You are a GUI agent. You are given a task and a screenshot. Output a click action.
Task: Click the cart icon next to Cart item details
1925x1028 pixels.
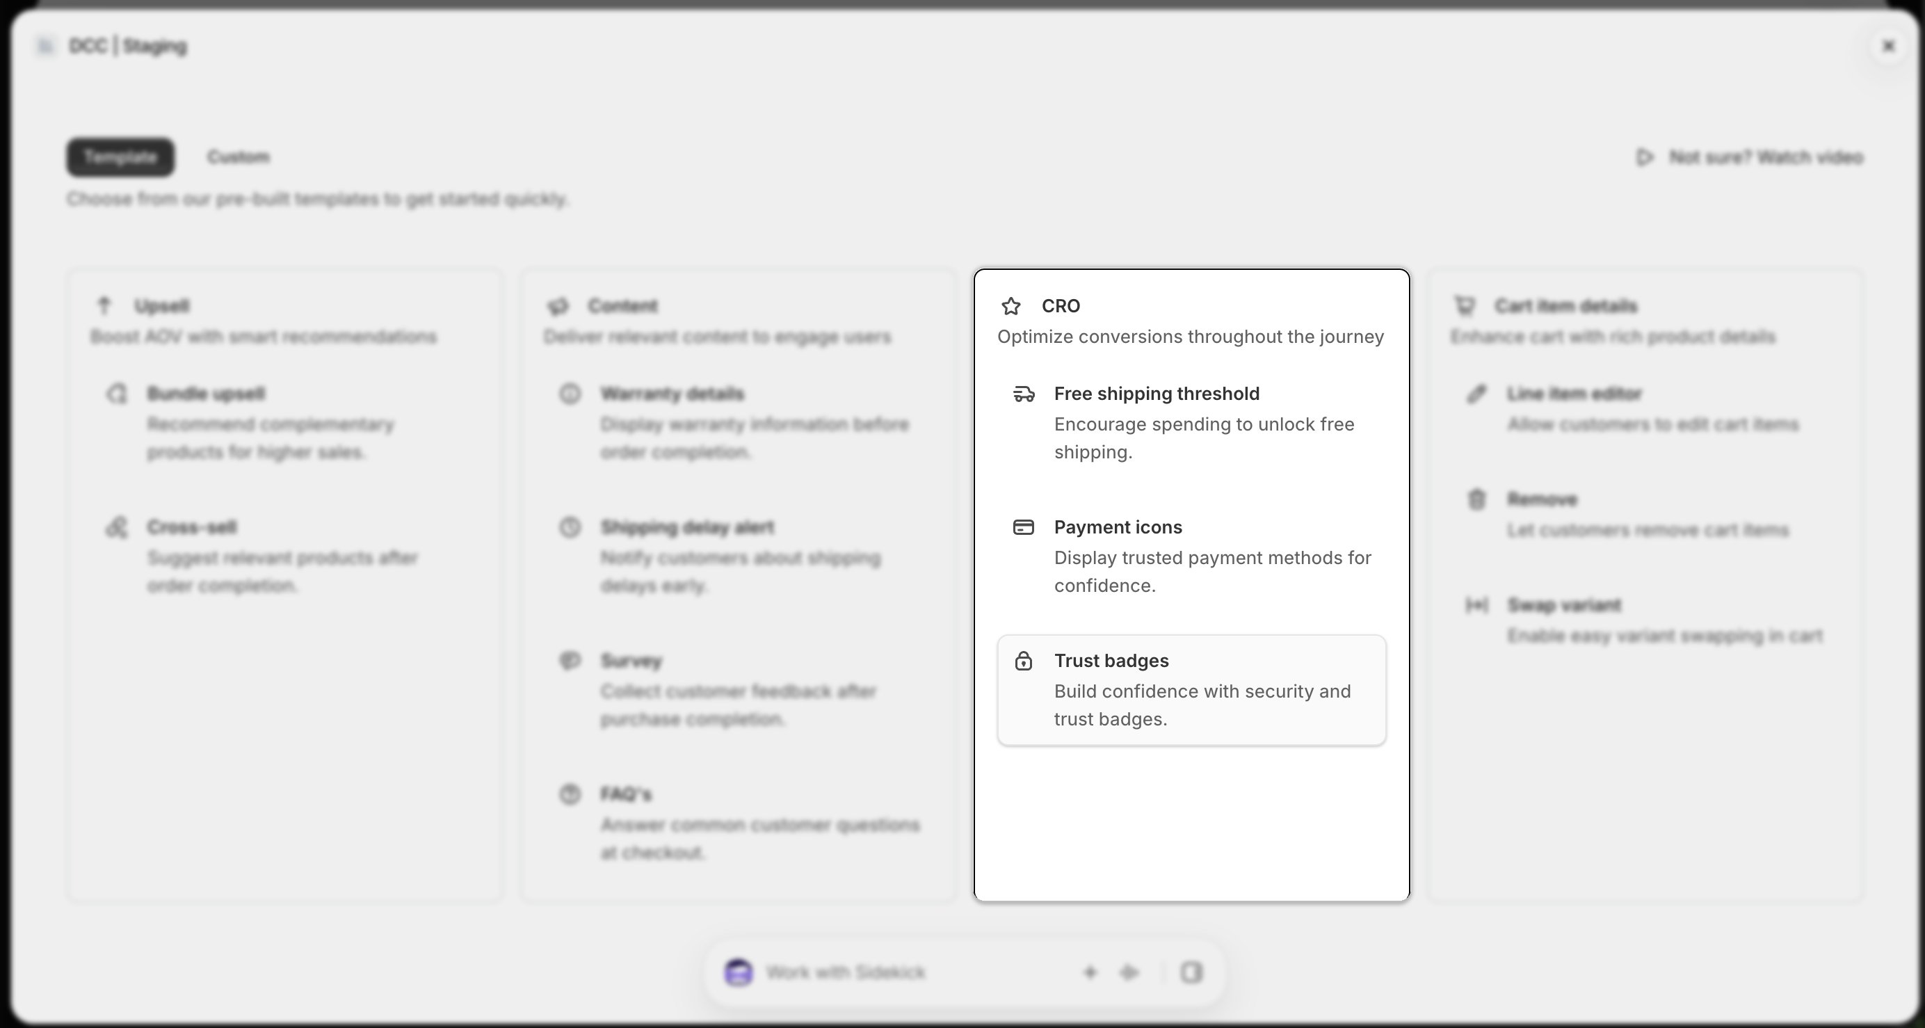[x=1465, y=306]
